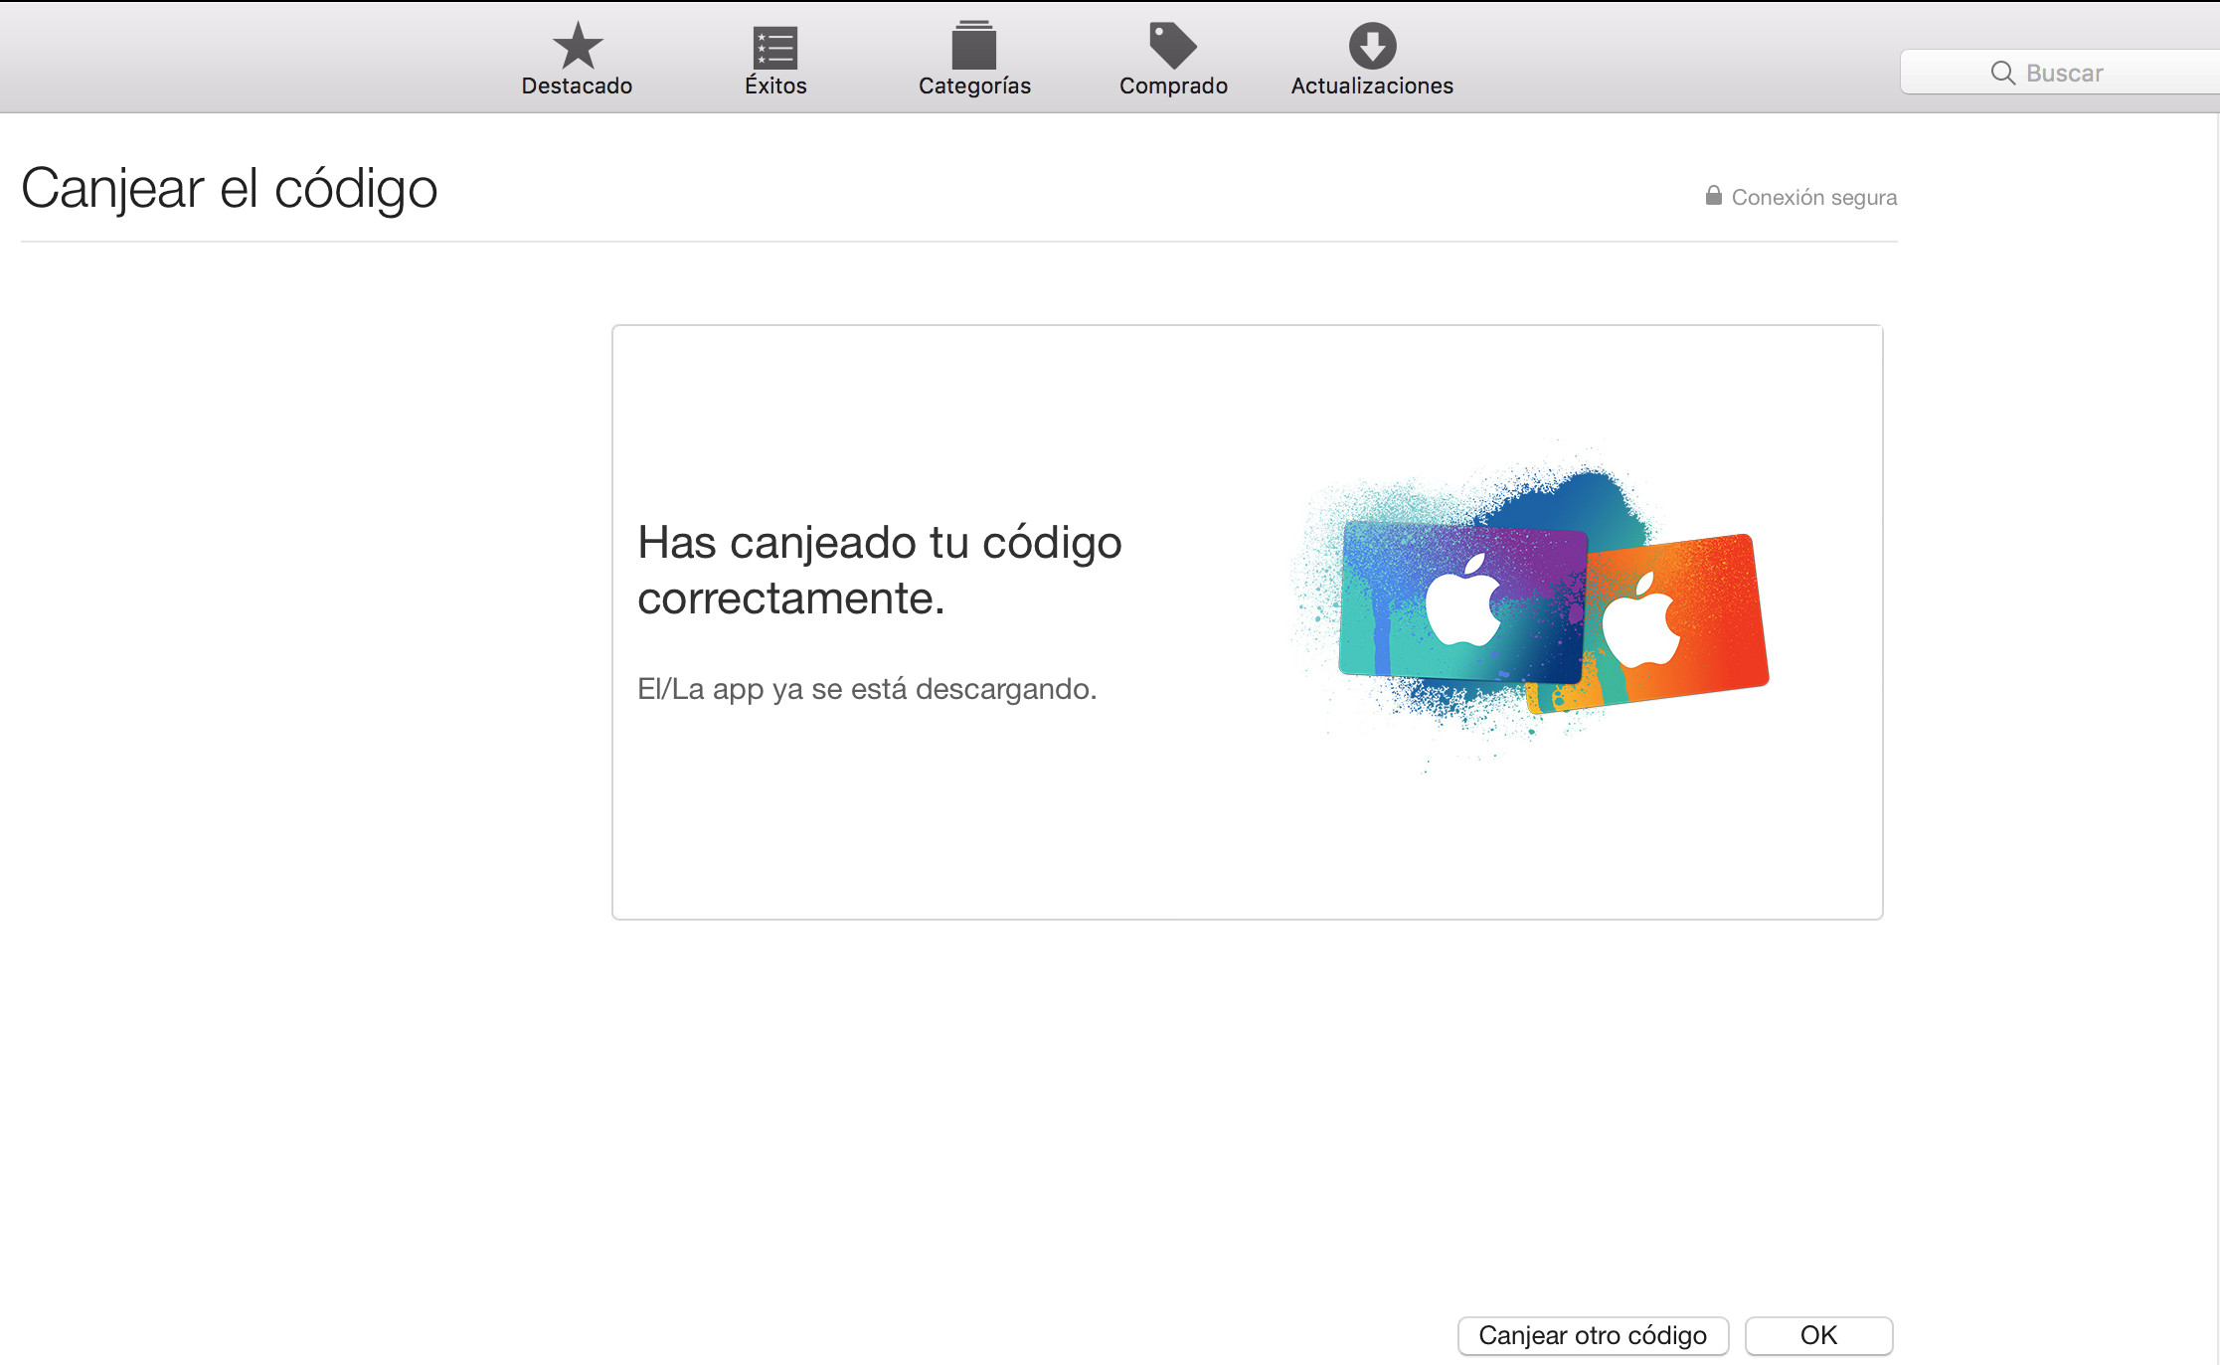The image size is (2220, 1365).
Task: Select the Actualizaciones tab label
Action: pos(1372,86)
